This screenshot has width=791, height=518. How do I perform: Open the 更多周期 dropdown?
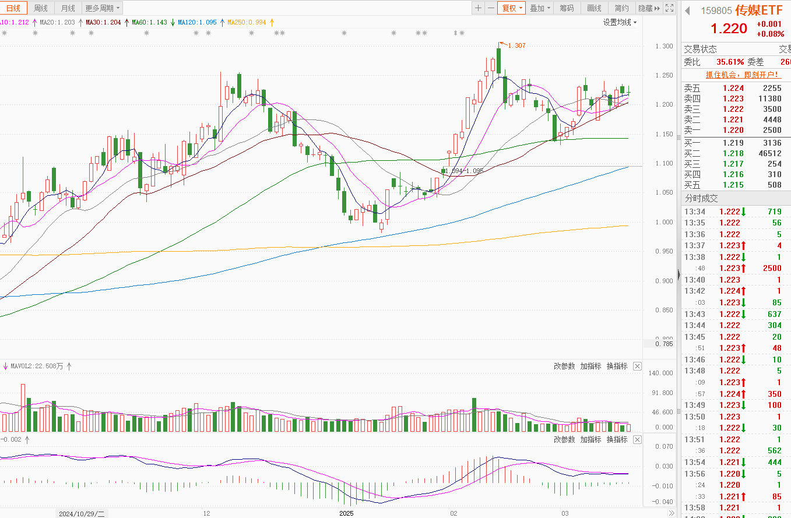102,8
